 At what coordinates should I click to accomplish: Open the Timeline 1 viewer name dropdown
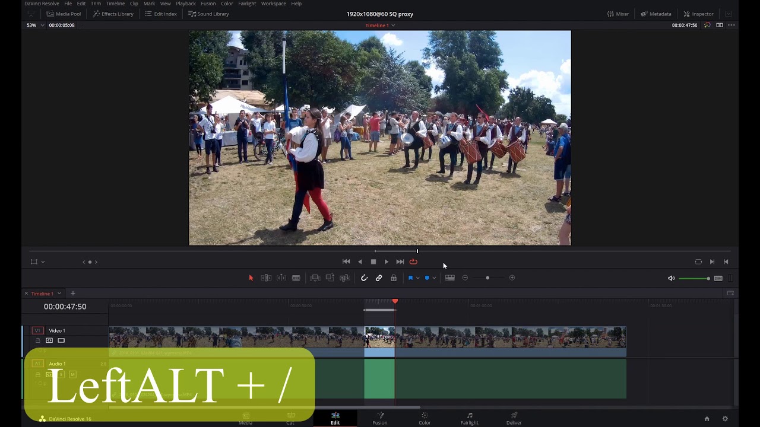click(380, 26)
